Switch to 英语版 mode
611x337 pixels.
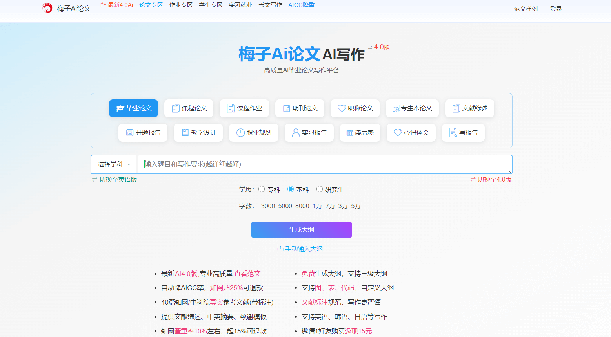(114, 179)
